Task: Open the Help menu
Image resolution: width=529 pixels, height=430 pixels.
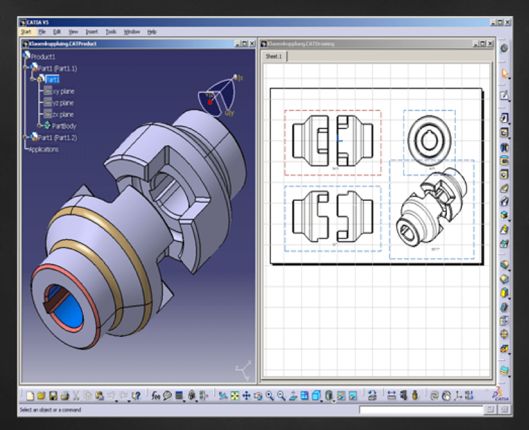Action: (152, 32)
